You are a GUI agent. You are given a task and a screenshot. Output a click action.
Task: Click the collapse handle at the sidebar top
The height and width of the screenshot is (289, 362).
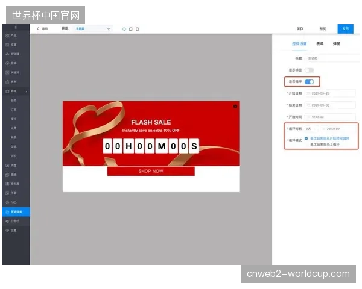tap(16, 28)
